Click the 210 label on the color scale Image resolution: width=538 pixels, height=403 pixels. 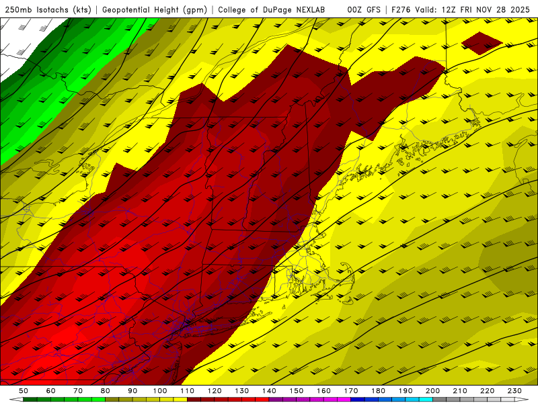click(x=460, y=391)
